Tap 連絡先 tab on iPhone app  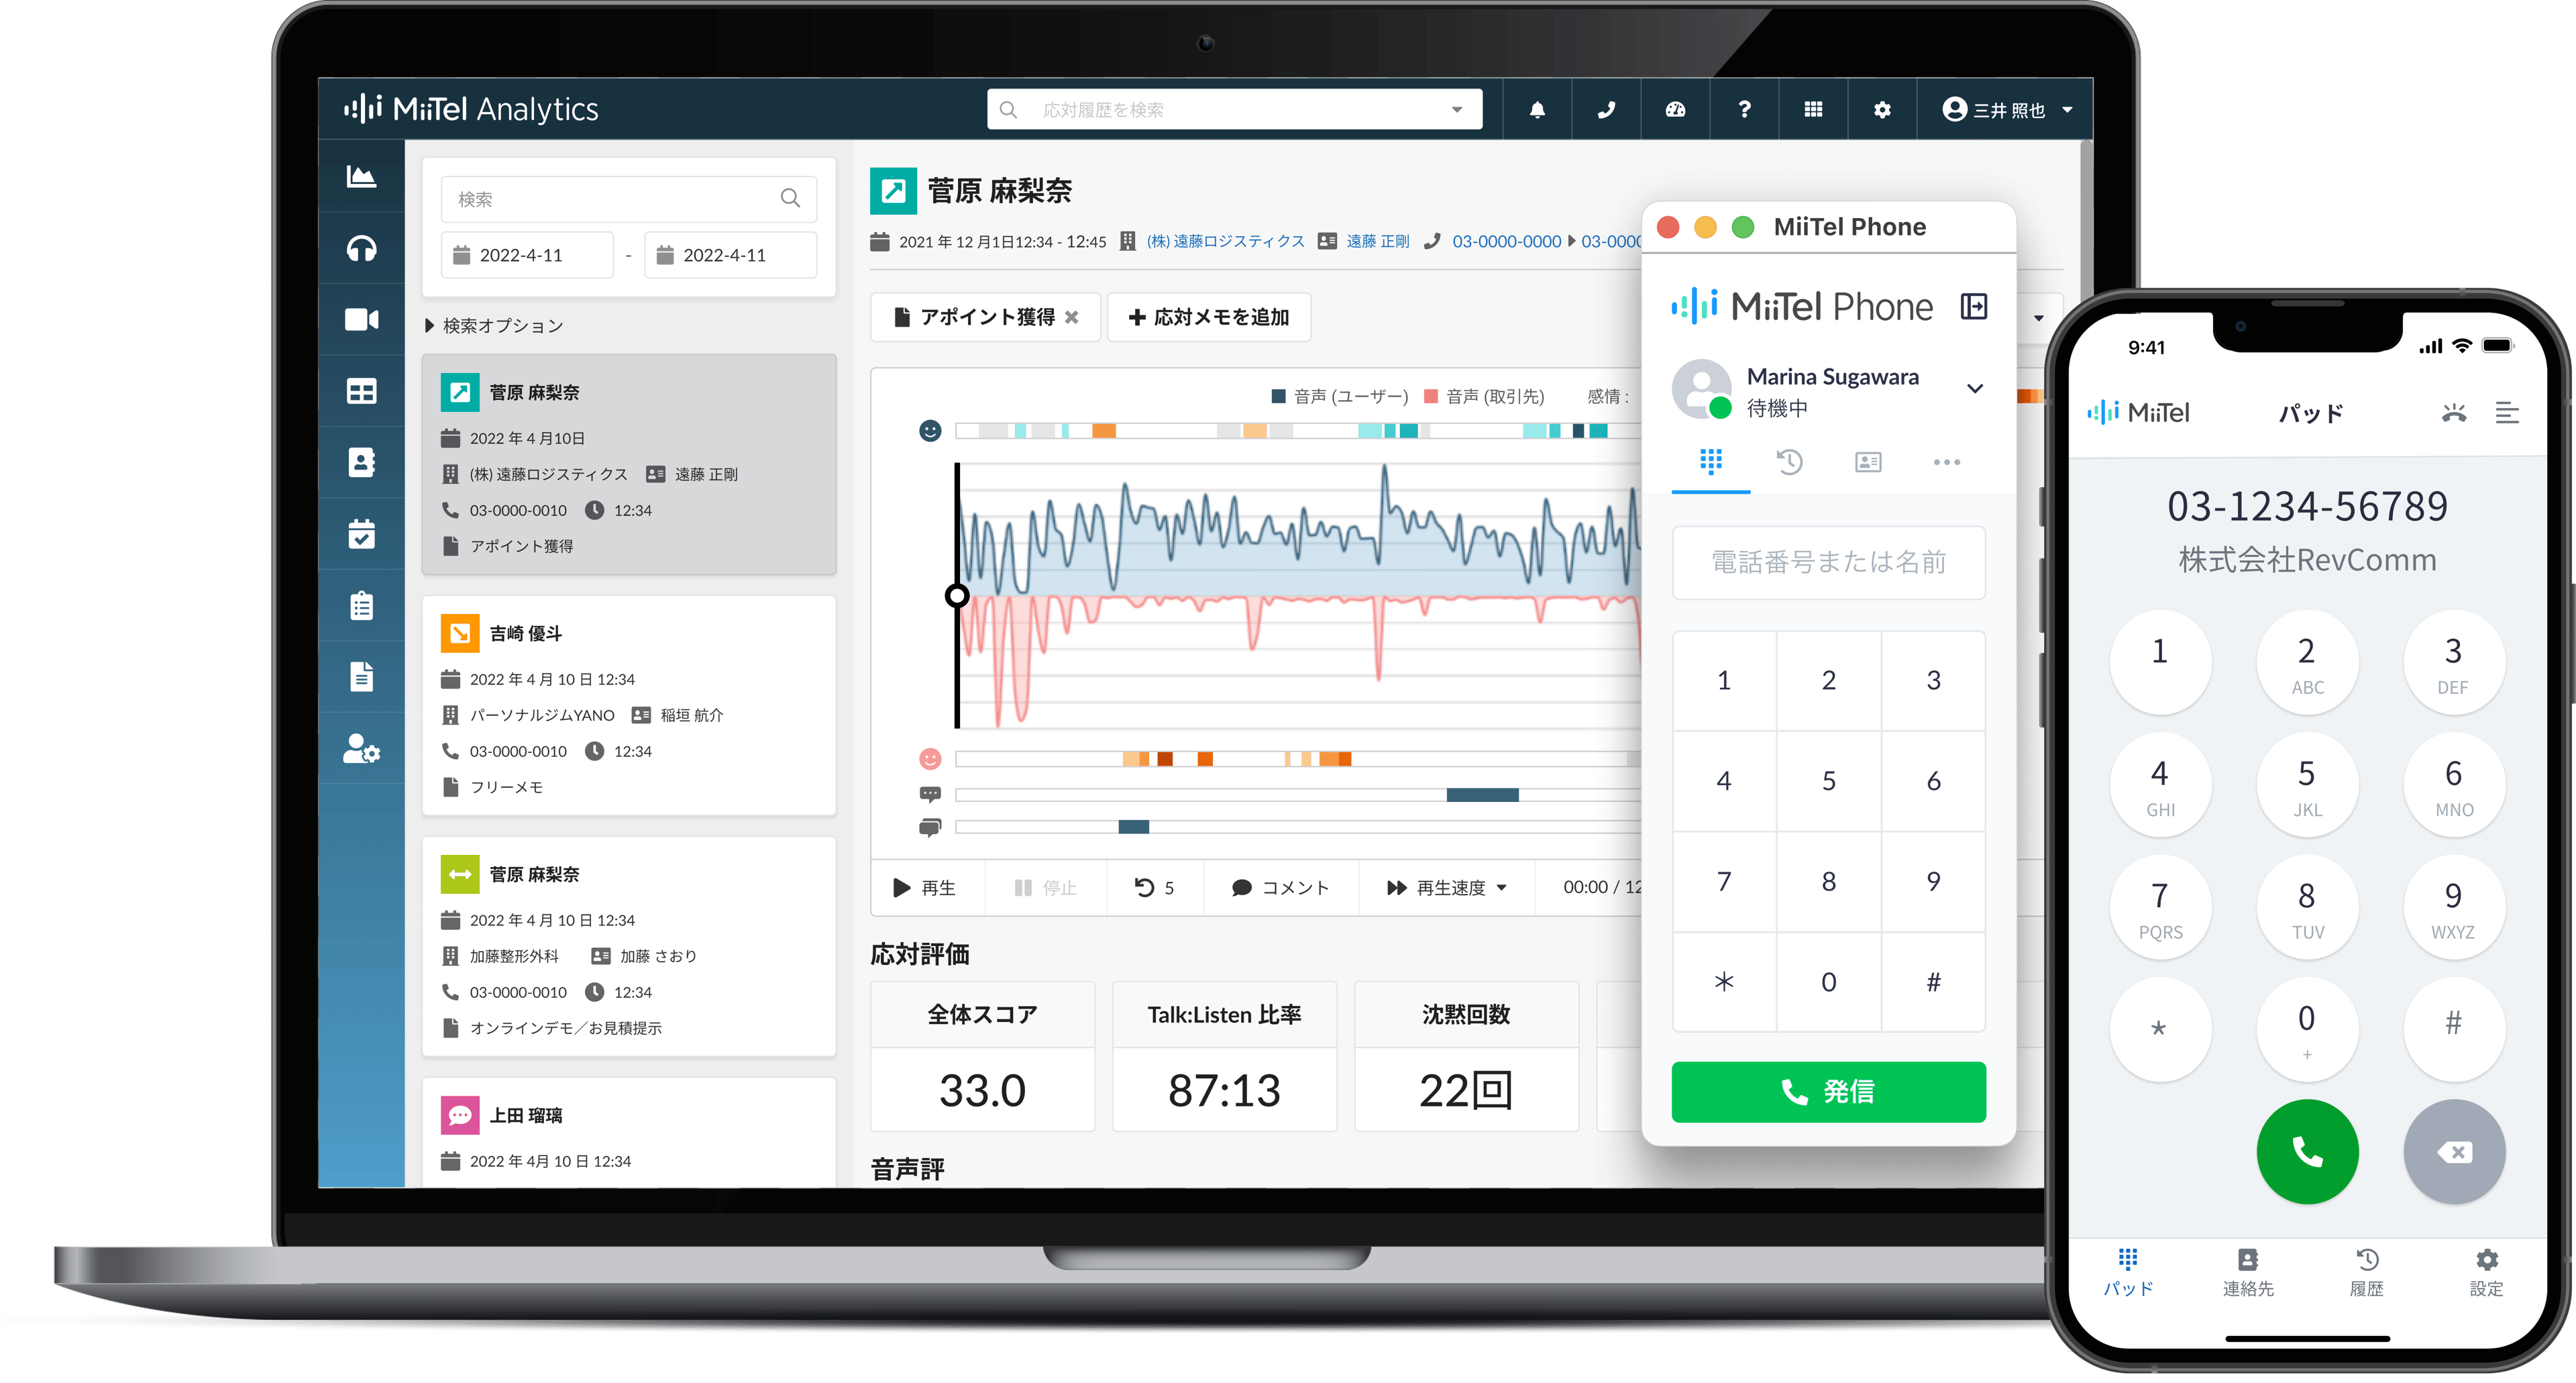(2248, 1272)
